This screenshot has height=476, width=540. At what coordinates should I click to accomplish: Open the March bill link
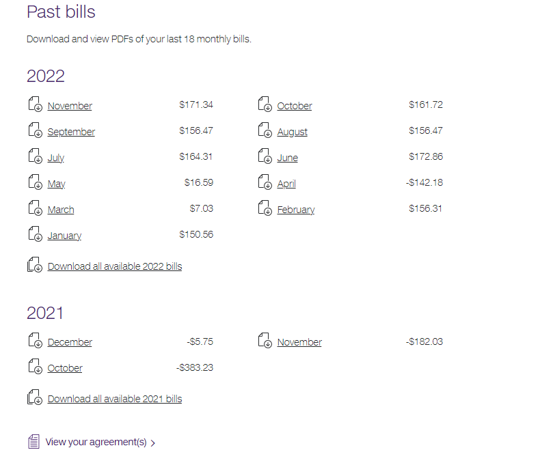tap(61, 210)
